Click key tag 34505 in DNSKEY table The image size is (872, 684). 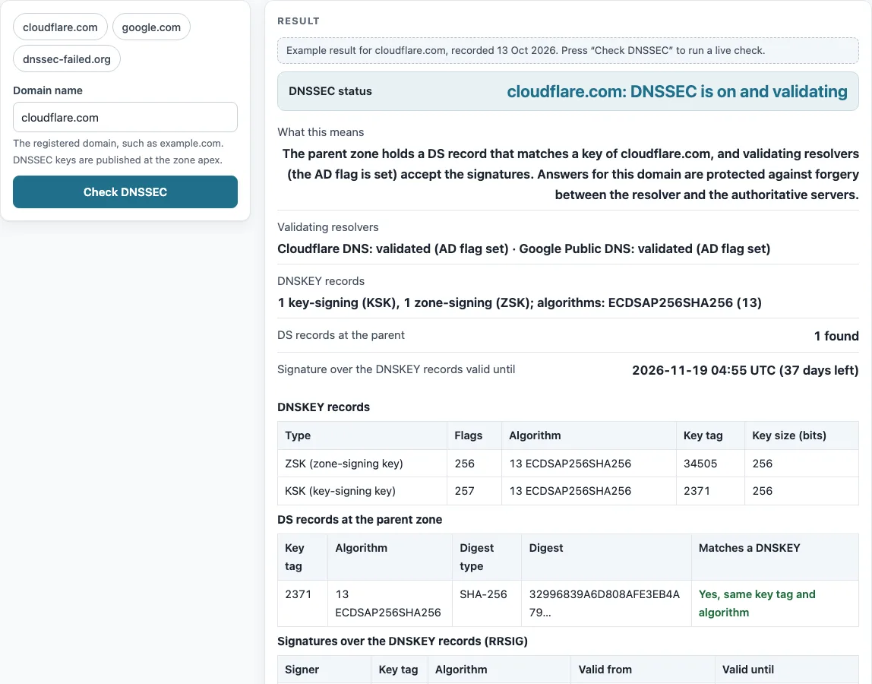pyautogui.click(x=710, y=464)
